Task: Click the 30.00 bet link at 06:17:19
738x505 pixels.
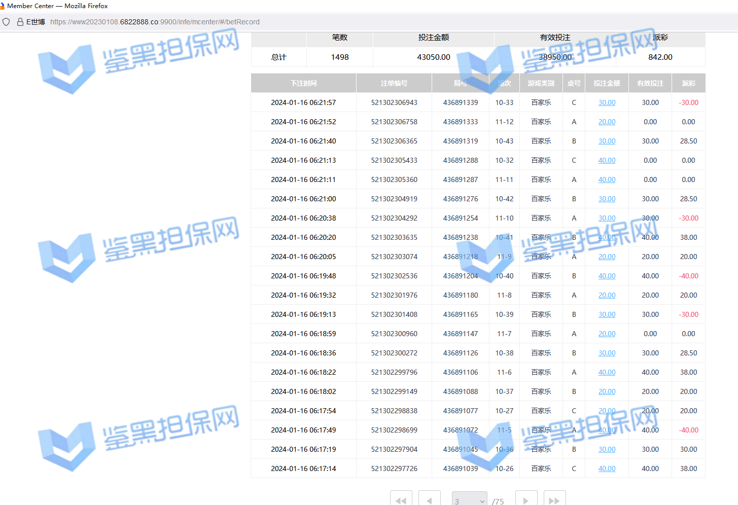Action: (x=607, y=449)
